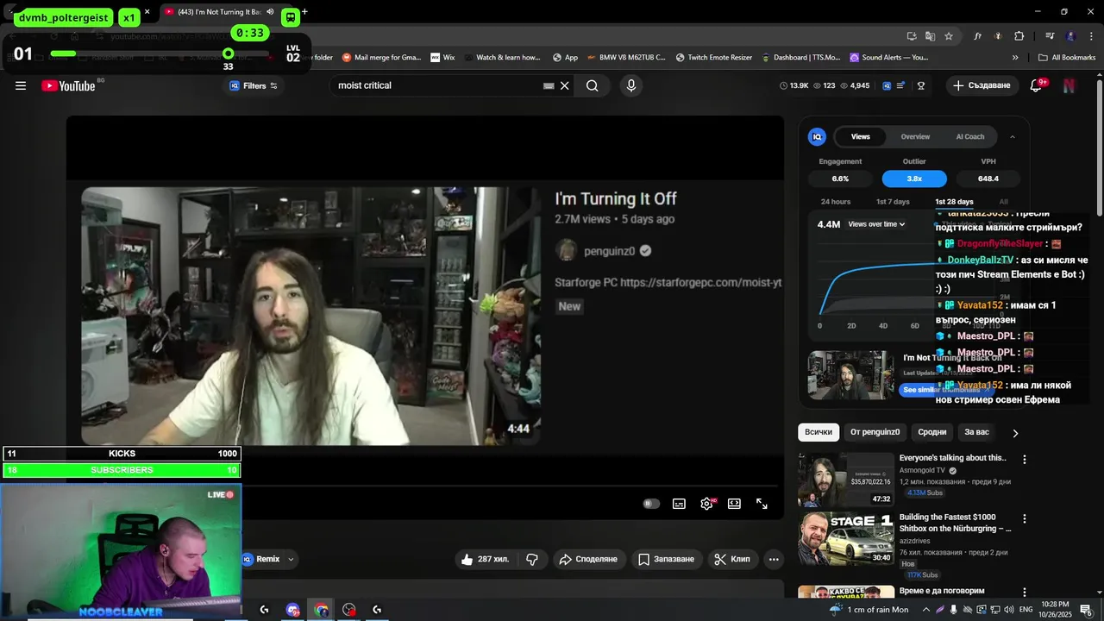Screen dimensions: 1104x621
Task: Clear the search query with the X
Action: pos(565,85)
